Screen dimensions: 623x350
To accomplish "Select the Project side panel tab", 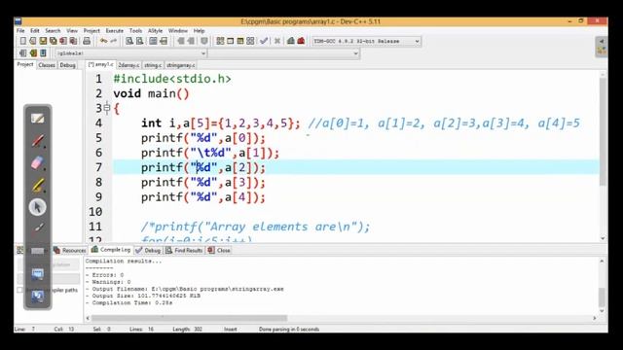I will click(x=25, y=64).
